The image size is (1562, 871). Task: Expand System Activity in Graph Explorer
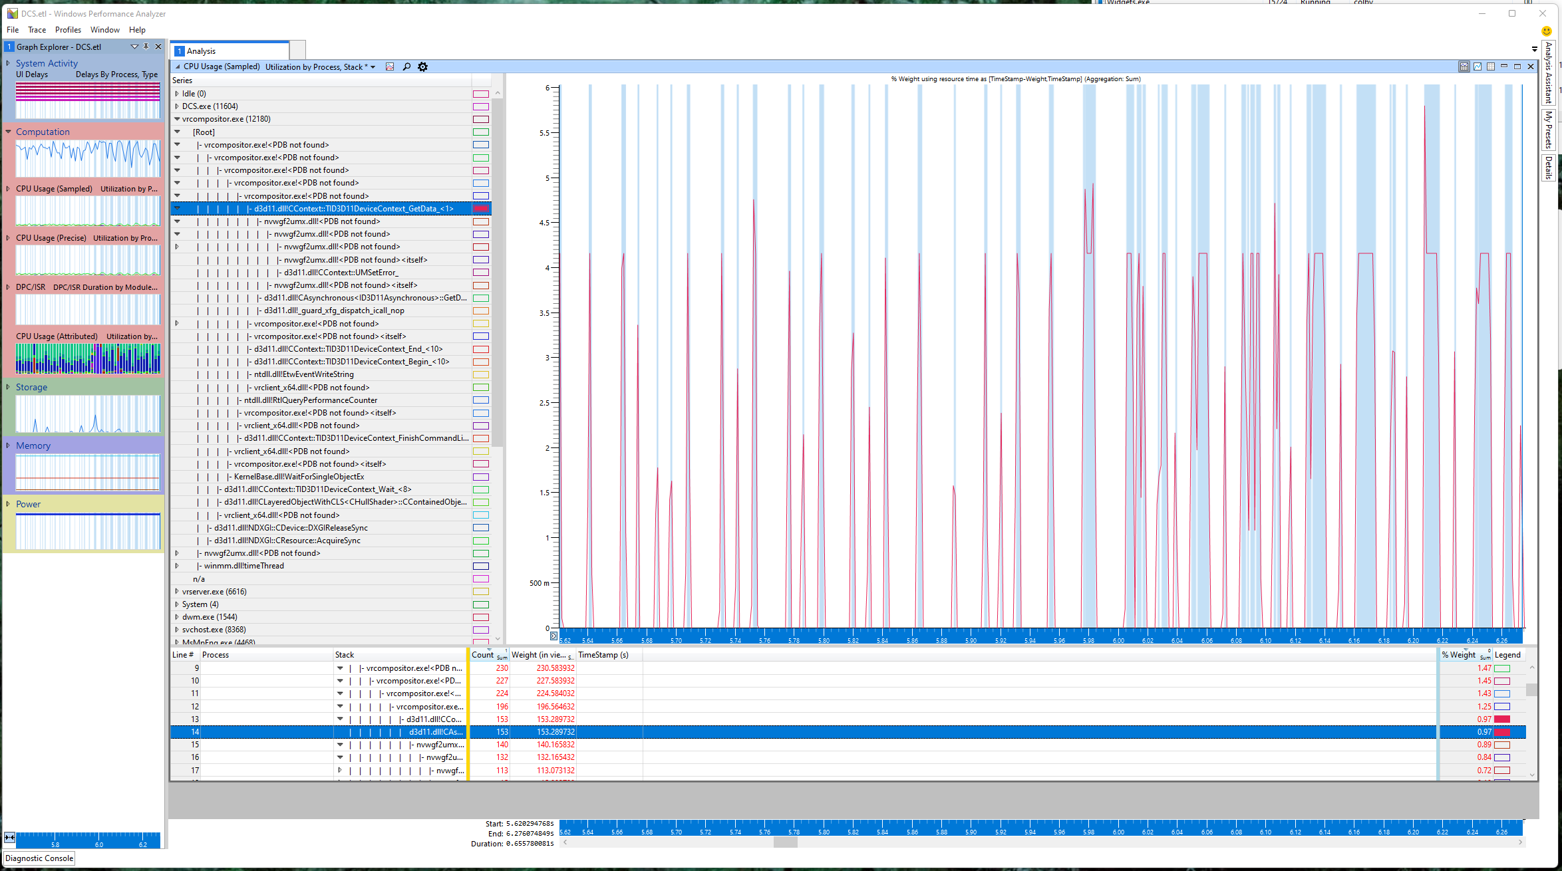[8, 63]
